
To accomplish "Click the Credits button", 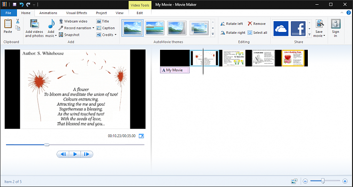I will point(104,35).
